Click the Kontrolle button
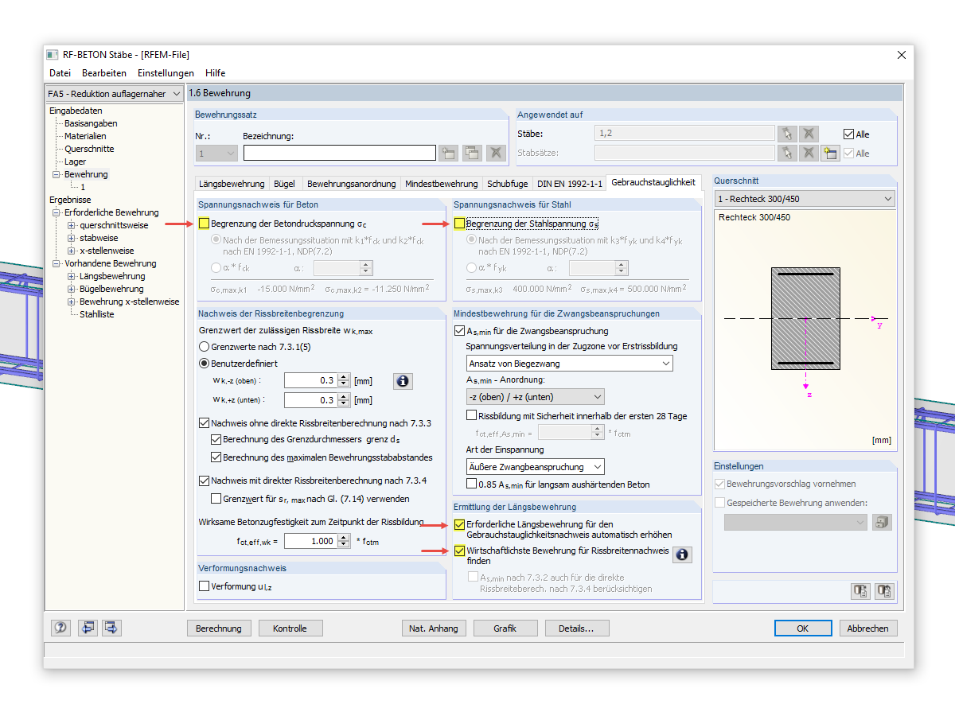 click(290, 628)
